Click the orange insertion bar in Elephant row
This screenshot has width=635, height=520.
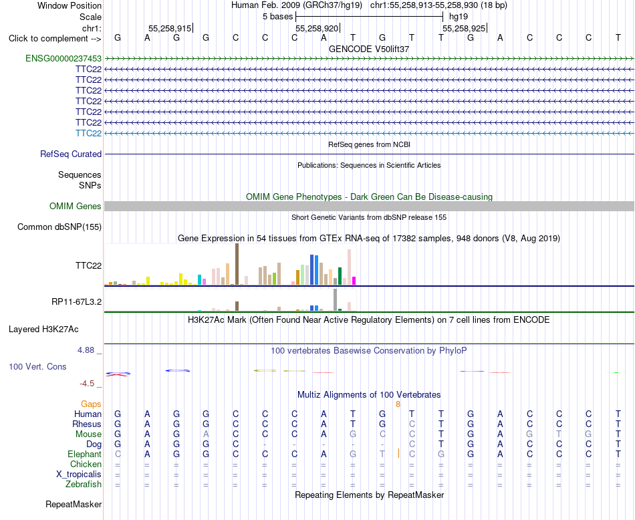coord(399,454)
